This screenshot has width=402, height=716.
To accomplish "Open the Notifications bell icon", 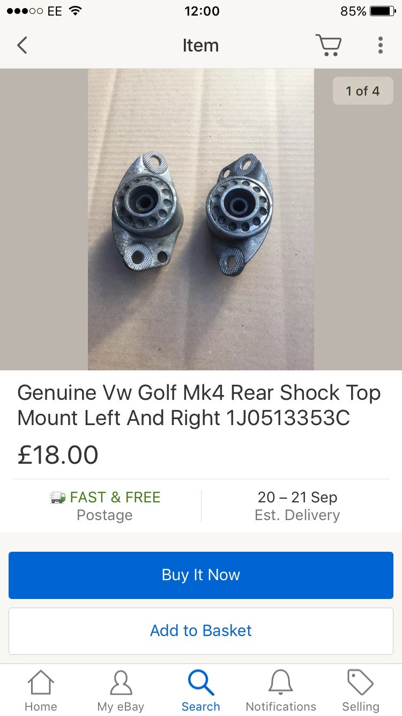I will point(281,683).
